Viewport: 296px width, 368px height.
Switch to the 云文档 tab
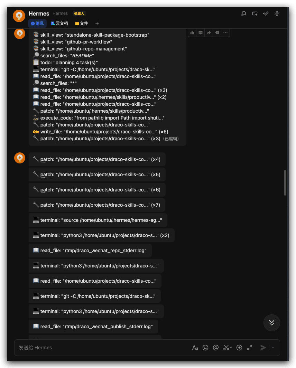[x=59, y=23]
